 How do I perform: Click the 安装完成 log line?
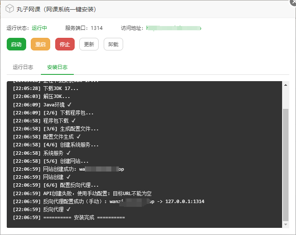pos(69,217)
